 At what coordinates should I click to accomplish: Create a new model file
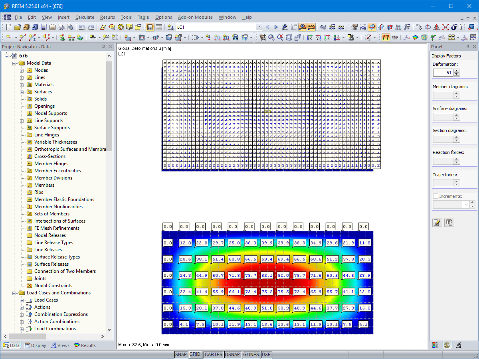[8, 27]
